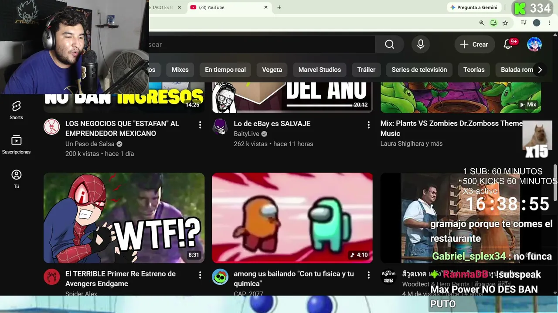Select the Vegeta filter chip
Screen dimensions: 558x313
[272, 70]
